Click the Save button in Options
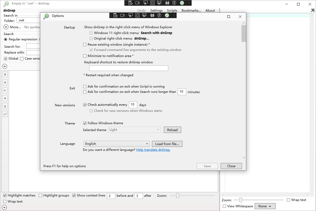 point(207,166)
